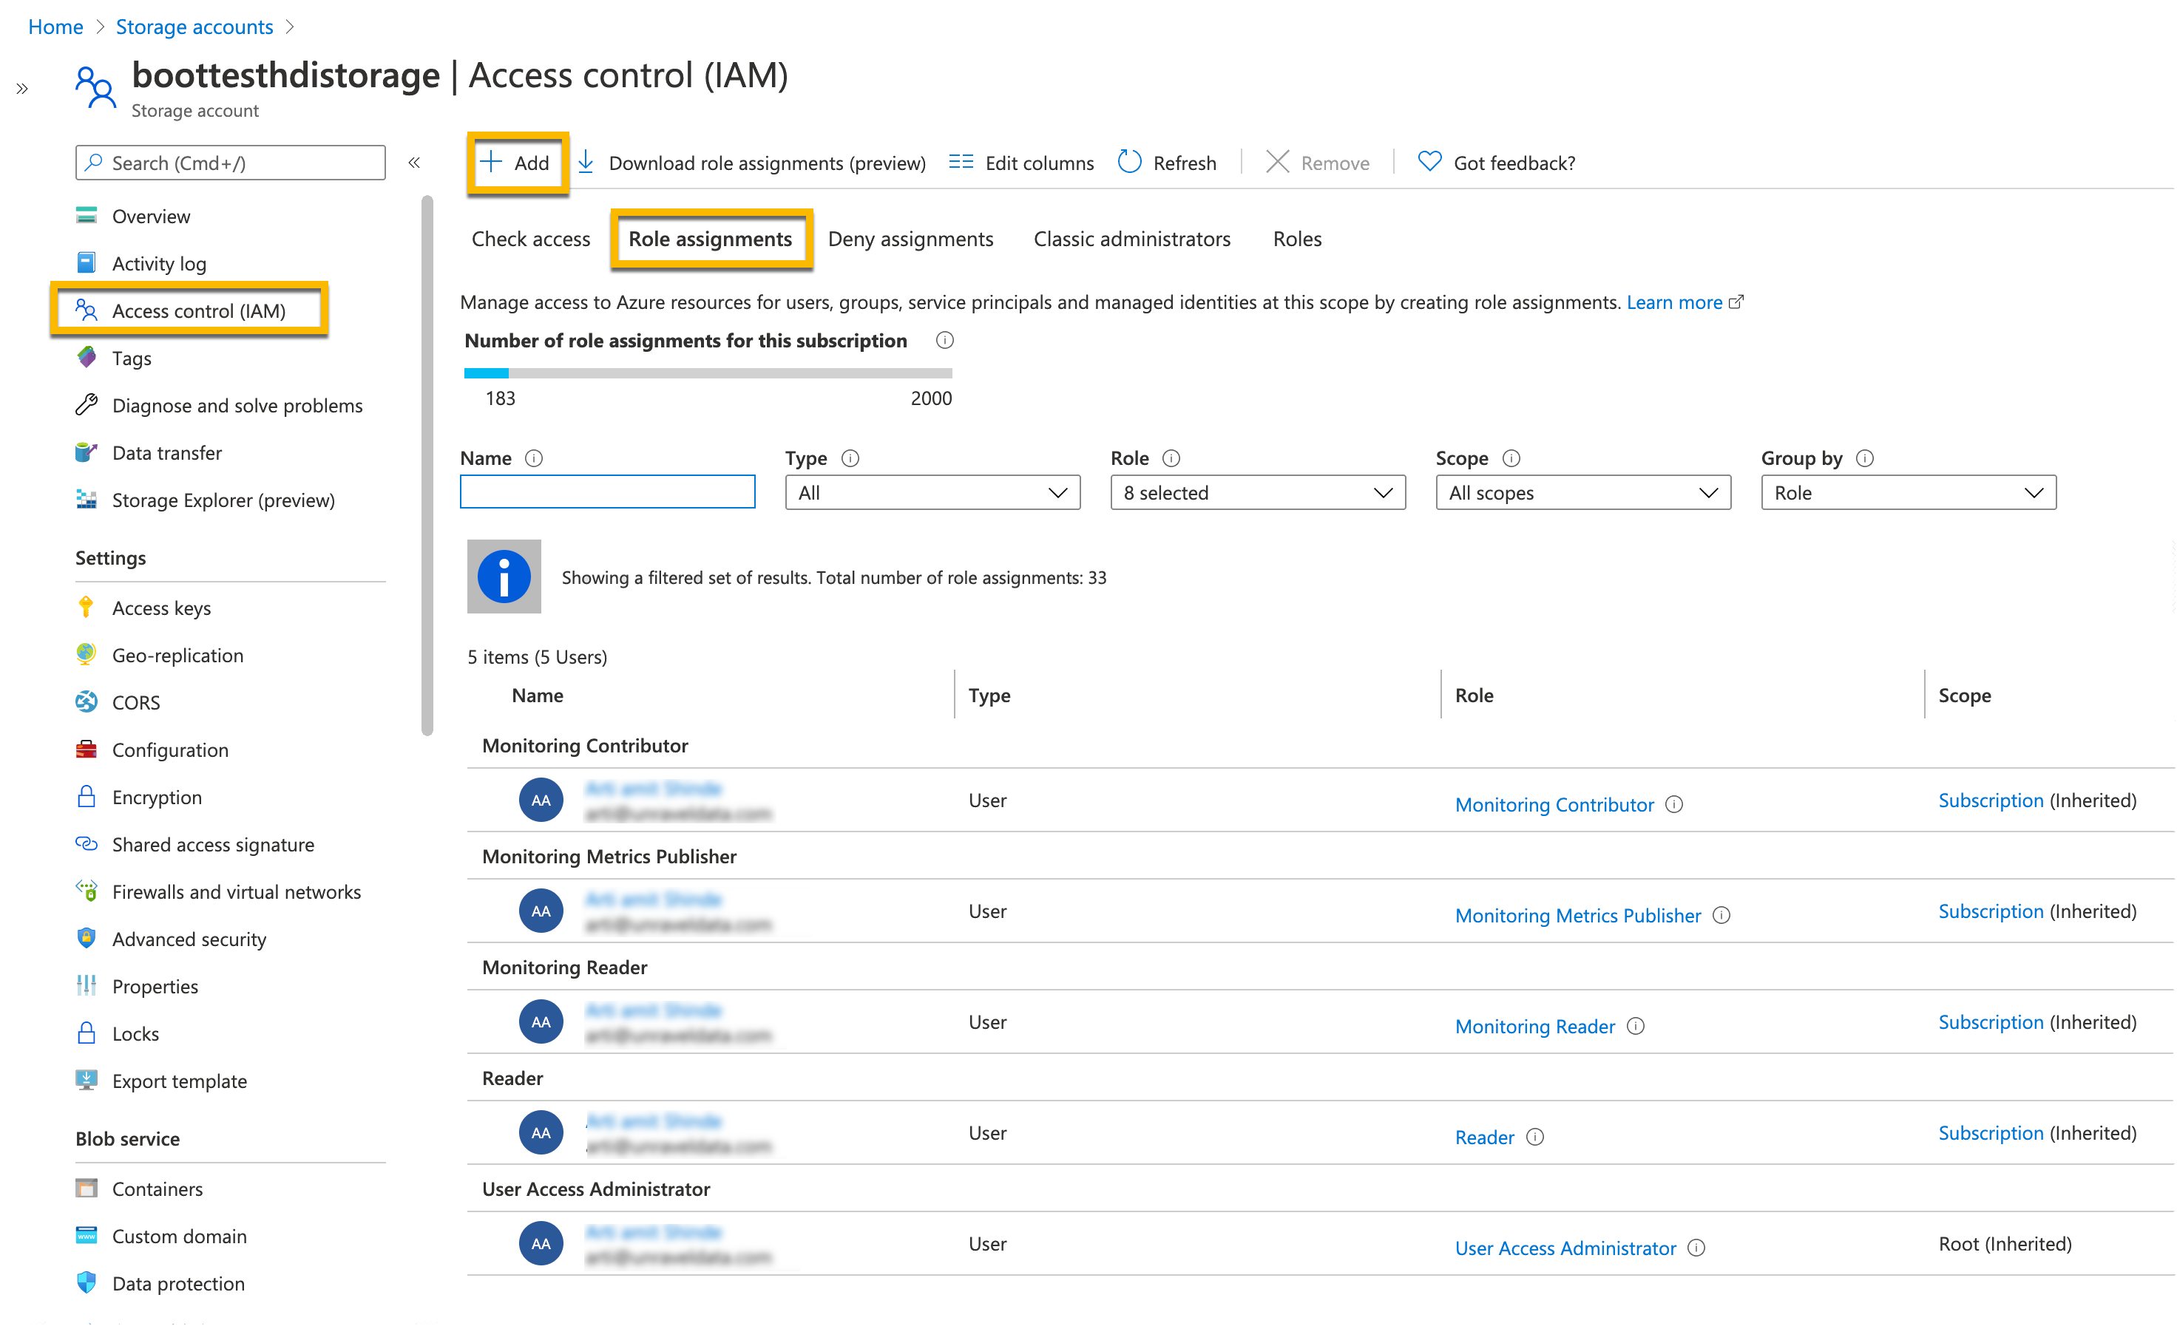This screenshot has height=1326, width=2177.
Task: Open the Edit columns option
Action: 1021,163
